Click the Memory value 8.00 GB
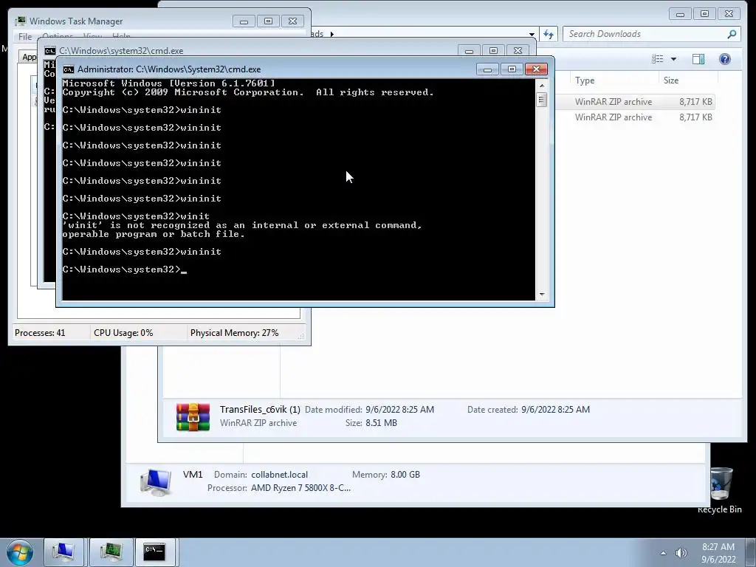This screenshot has width=756, height=567. [405, 475]
